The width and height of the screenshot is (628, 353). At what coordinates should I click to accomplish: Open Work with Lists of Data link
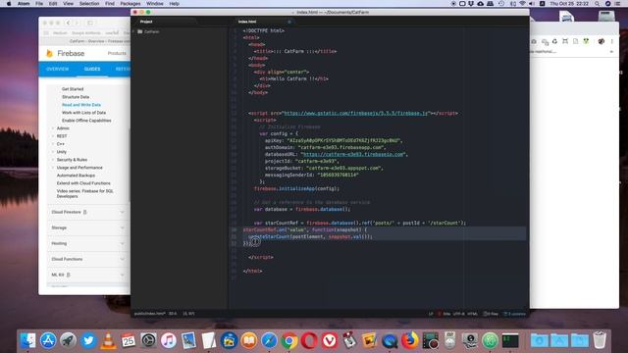[x=83, y=113]
